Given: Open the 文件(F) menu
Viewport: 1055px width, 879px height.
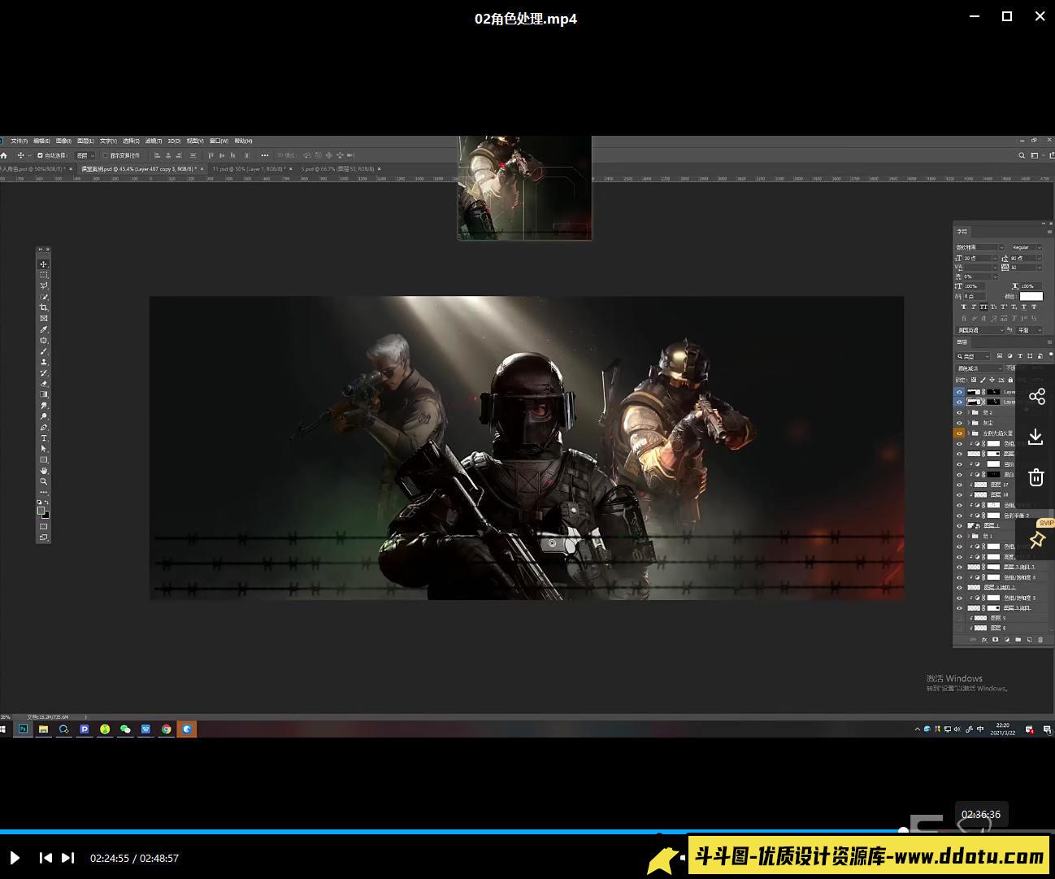Looking at the screenshot, I should [20, 141].
